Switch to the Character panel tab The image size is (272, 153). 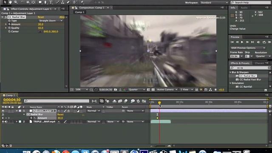[259, 63]
